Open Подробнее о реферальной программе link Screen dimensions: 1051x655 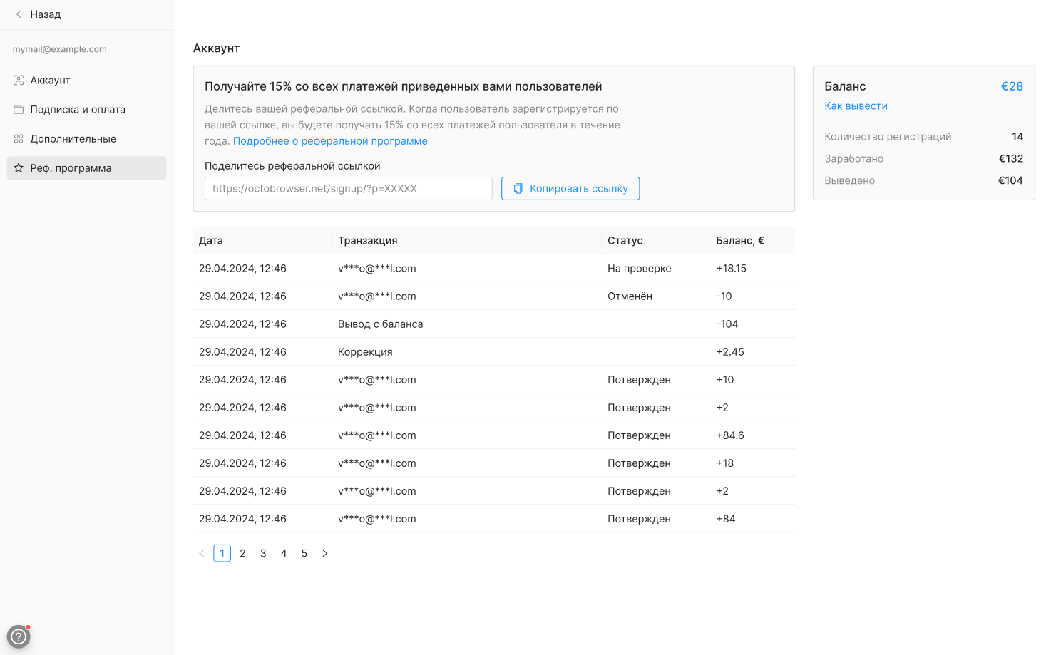[x=330, y=141]
